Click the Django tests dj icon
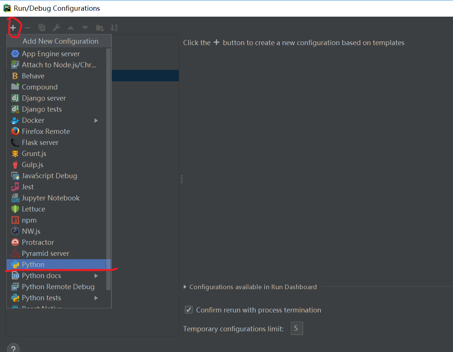This screenshot has width=453, height=352. pos(15,109)
